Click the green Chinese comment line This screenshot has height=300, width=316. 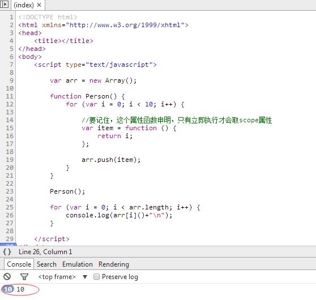[177, 120]
